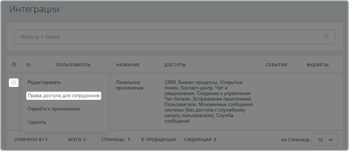Click the magnifier search icon

326,37
